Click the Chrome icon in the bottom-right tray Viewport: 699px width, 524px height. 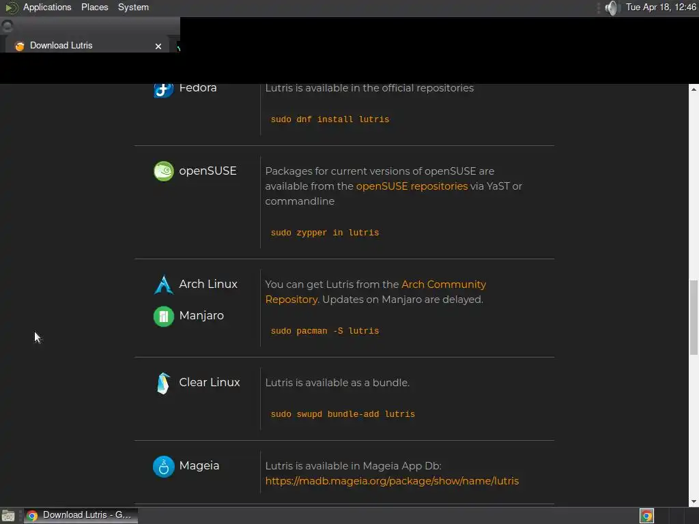tap(647, 516)
